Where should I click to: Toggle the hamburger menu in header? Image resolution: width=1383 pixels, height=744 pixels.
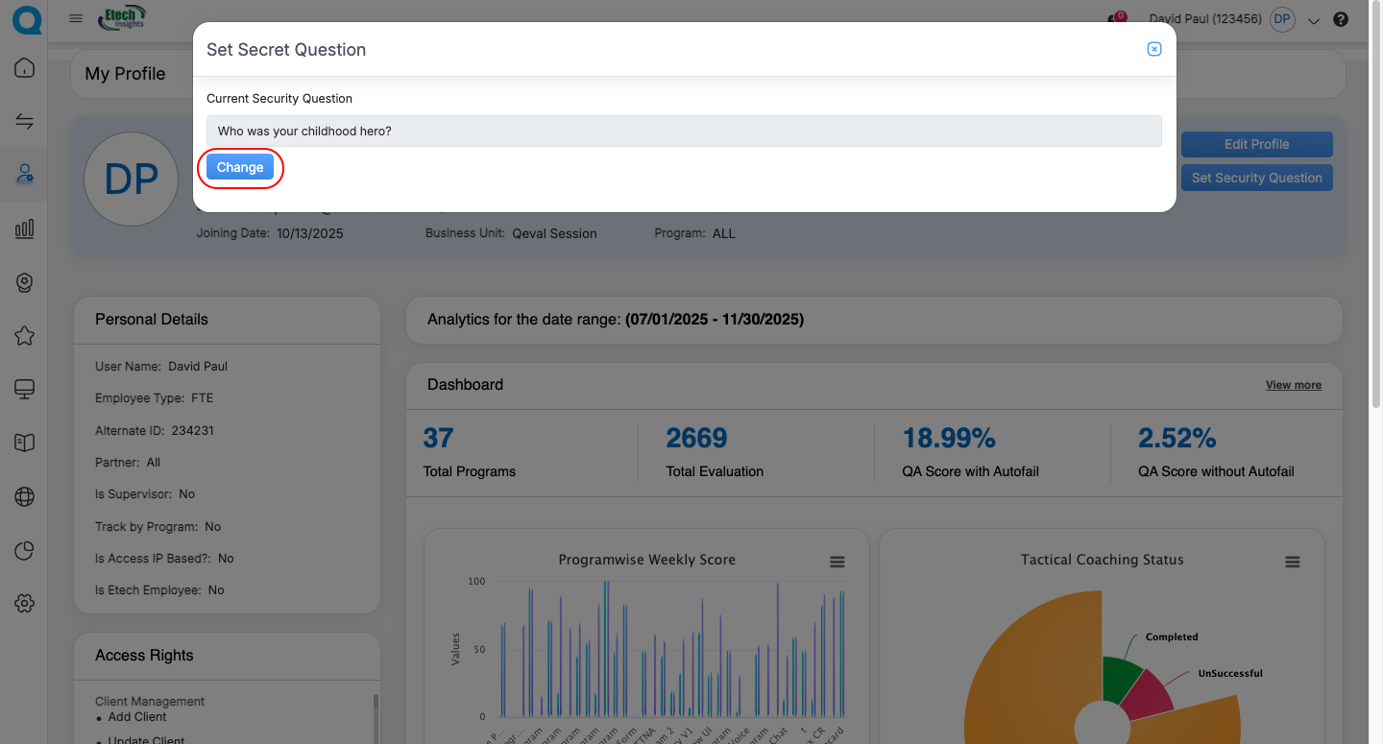(76, 18)
